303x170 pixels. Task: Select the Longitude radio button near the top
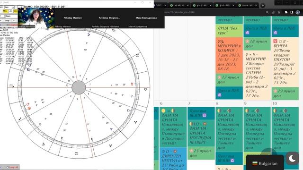8,25
